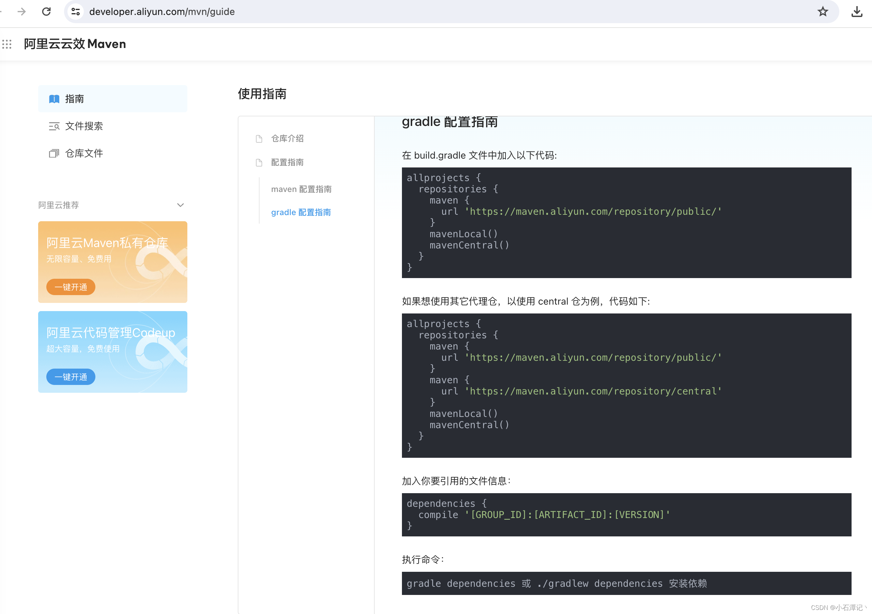Viewport: 872px width, 614px height.
Task: Go to maven 配置指南 section
Action: tap(301, 189)
